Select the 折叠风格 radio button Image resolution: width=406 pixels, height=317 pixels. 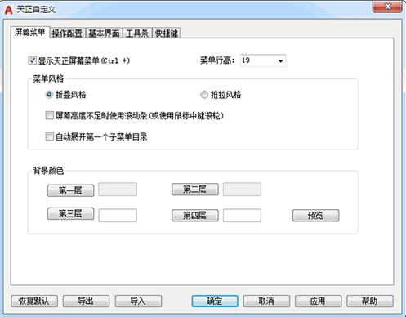coord(49,95)
